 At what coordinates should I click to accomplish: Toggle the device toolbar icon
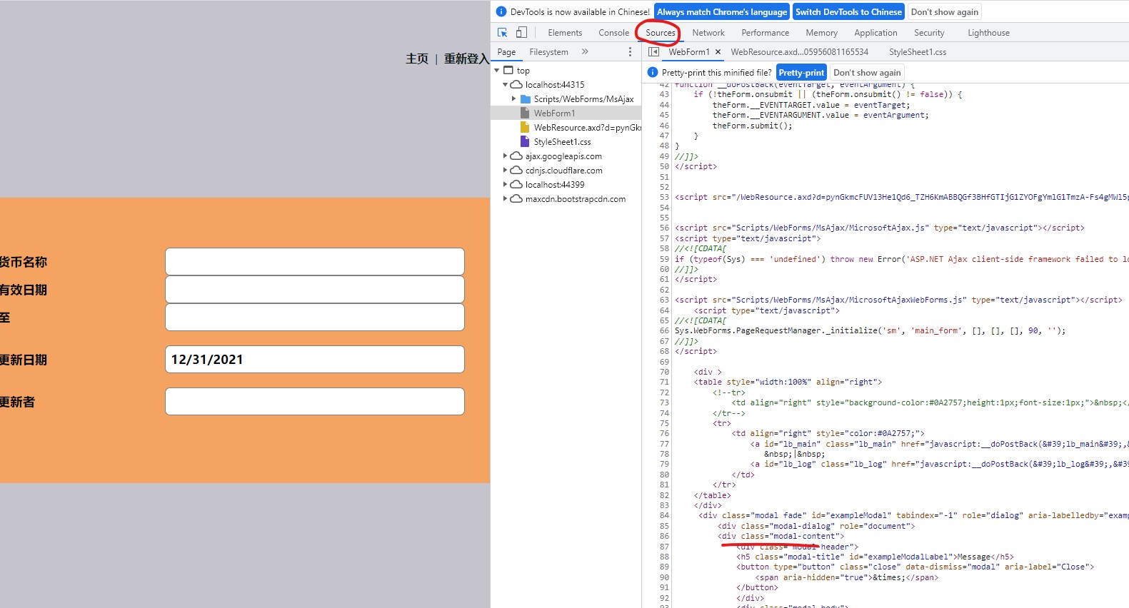point(521,33)
